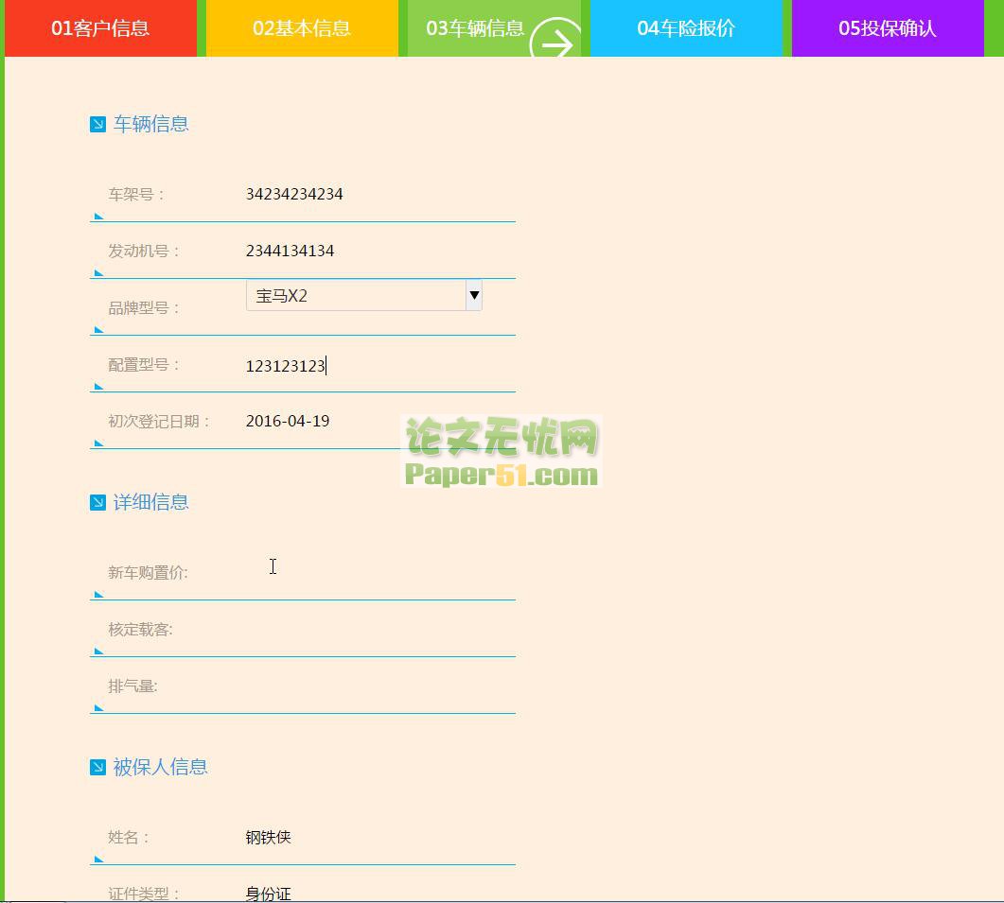Click the blue arrow icon beside 被保人信息 heading

click(x=98, y=767)
